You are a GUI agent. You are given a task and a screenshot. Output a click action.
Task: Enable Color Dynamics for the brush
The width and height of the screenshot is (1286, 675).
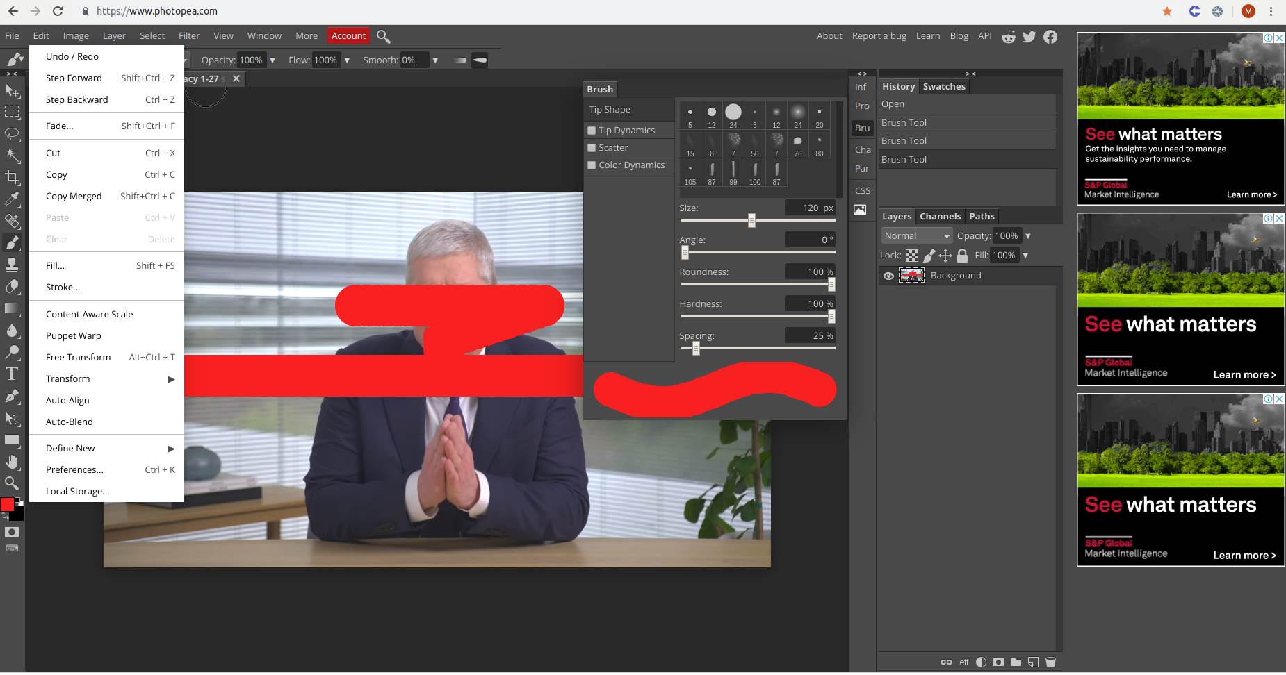pos(591,165)
